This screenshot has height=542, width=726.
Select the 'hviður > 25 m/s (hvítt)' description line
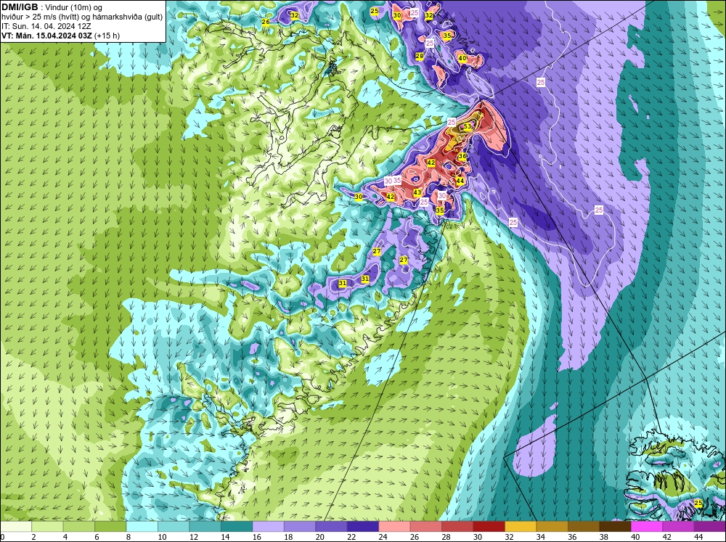pos(82,17)
